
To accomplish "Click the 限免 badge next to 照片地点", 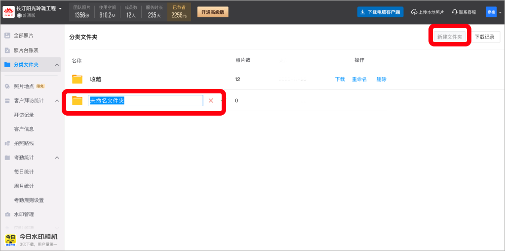I will coord(40,86).
